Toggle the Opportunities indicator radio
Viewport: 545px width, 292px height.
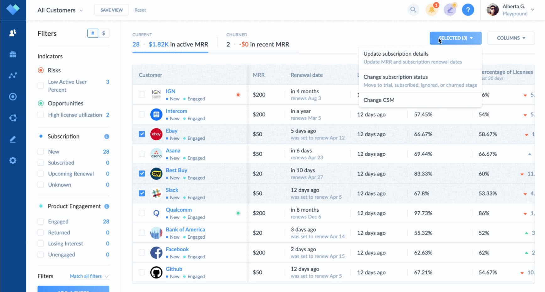point(41,103)
